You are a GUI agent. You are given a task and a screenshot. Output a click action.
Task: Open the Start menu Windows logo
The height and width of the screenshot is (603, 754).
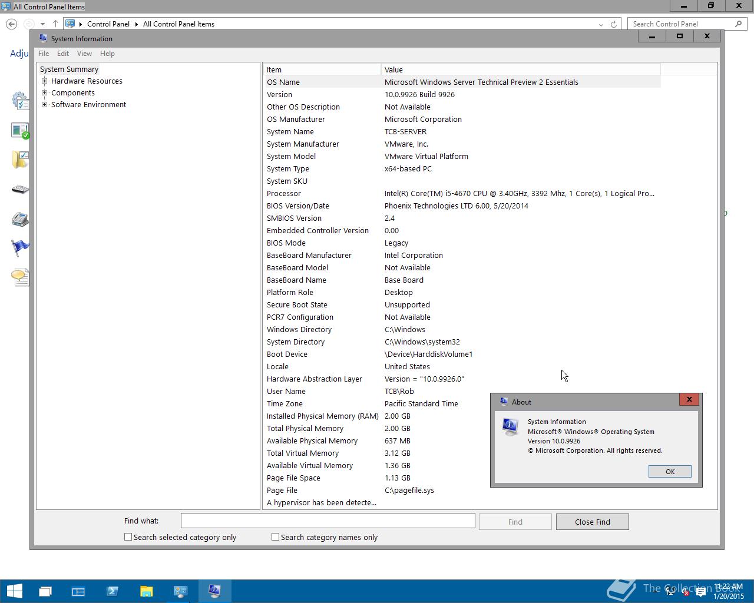14,591
